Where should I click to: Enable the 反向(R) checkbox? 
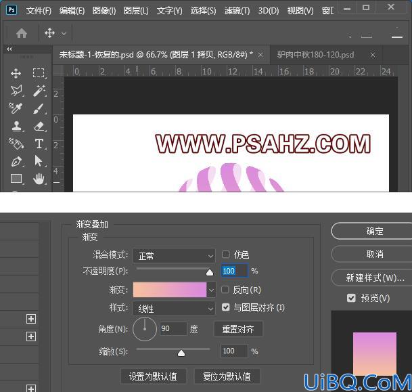tap(225, 290)
